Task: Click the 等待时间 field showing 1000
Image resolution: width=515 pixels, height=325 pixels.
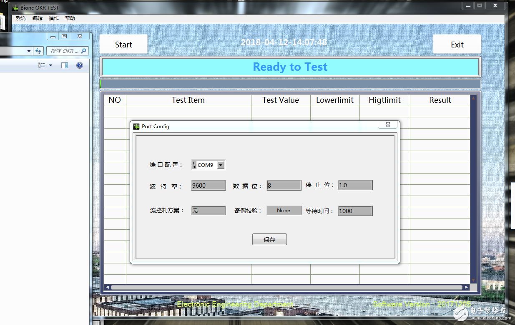Action: click(355, 211)
